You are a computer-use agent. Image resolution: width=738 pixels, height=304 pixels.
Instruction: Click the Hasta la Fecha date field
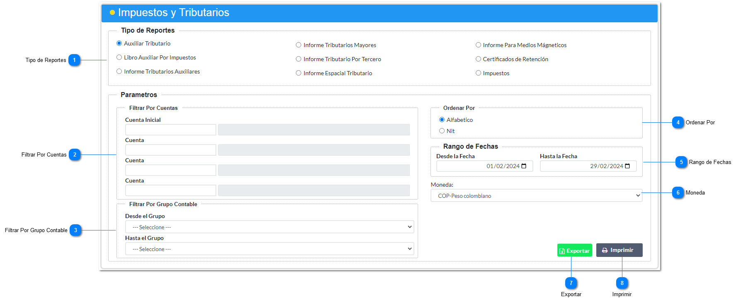click(x=588, y=166)
